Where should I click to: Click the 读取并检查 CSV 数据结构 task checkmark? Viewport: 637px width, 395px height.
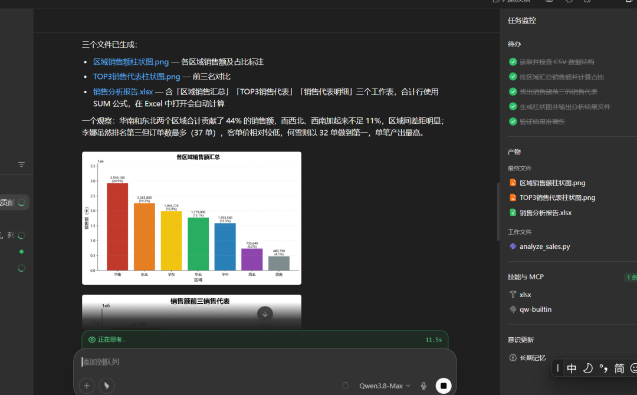tap(513, 62)
